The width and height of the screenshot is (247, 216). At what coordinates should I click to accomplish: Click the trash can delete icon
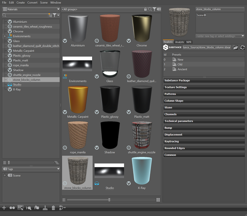[x=53, y=208]
